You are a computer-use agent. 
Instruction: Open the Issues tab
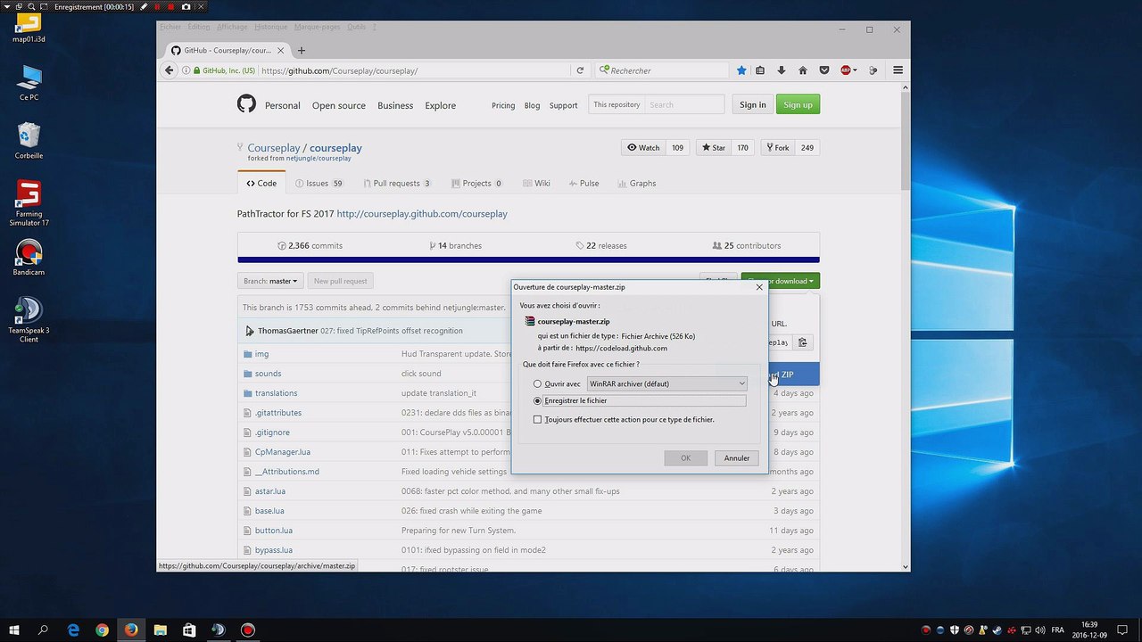(319, 183)
